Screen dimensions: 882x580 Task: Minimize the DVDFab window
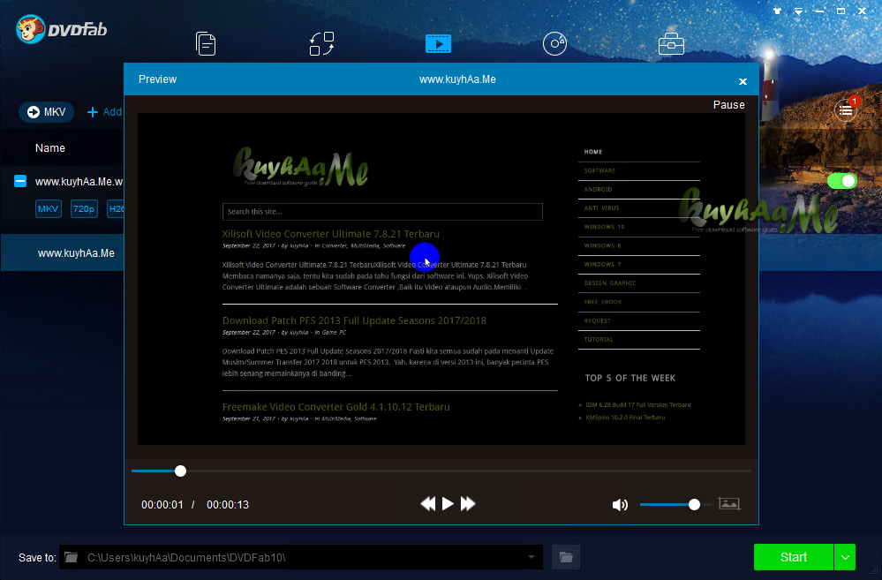(x=819, y=11)
